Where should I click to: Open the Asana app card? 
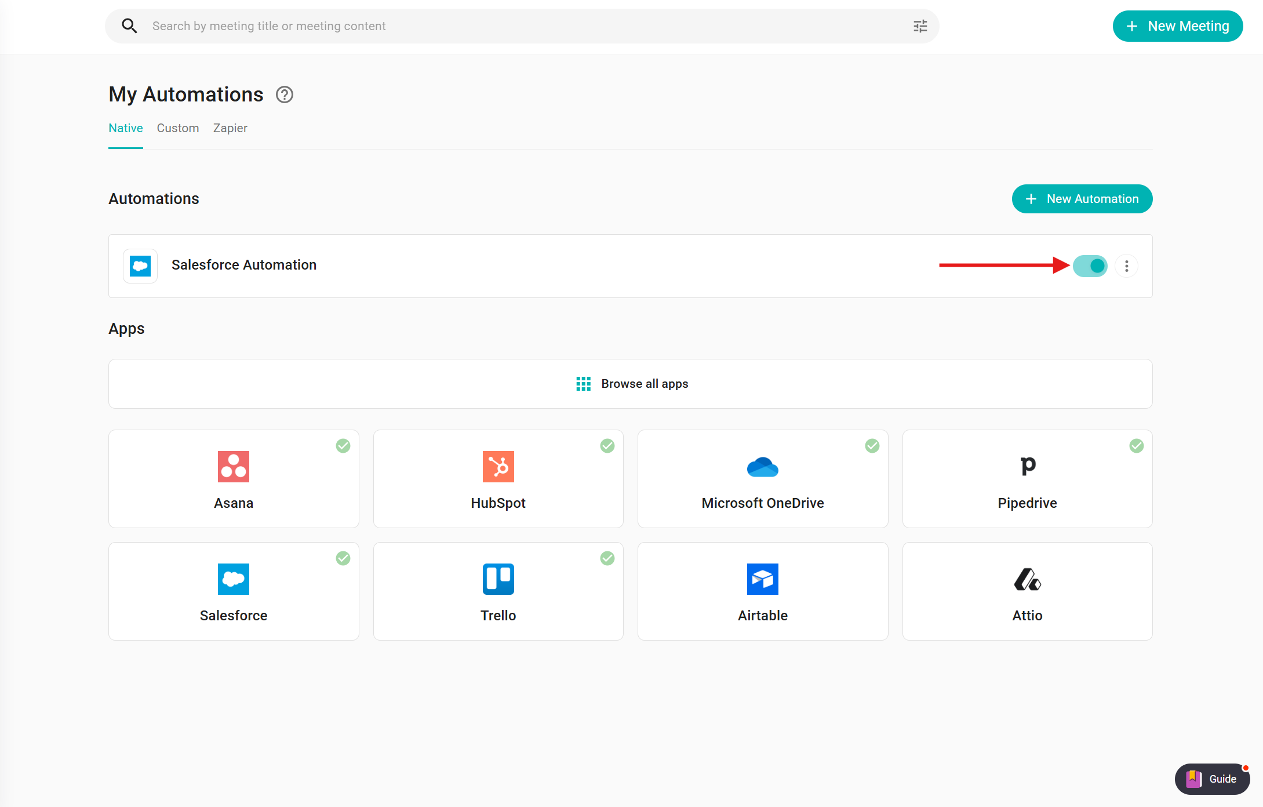[x=234, y=479]
